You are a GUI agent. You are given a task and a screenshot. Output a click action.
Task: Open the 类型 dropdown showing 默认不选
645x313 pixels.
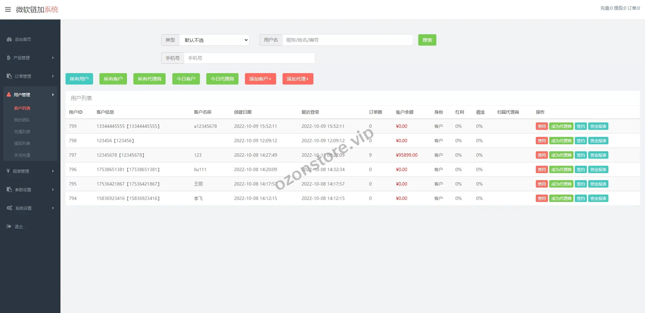(214, 40)
